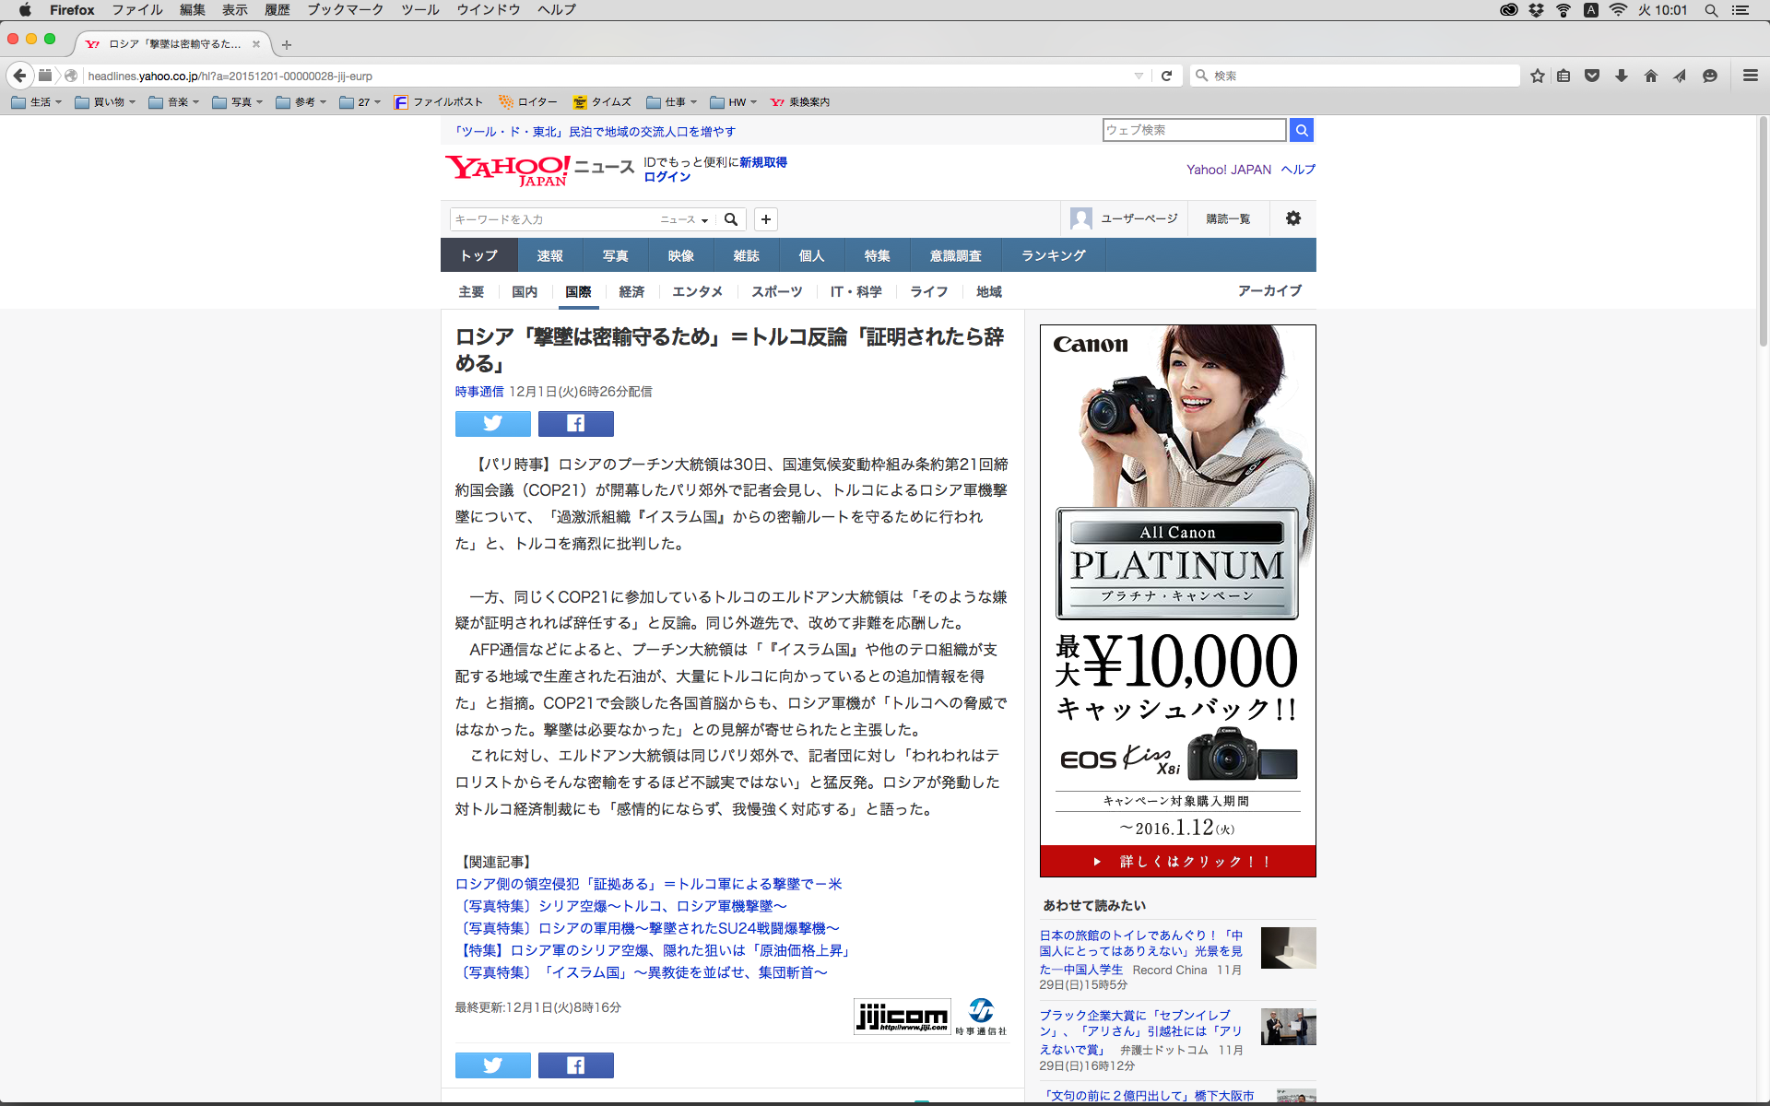The width and height of the screenshot is (1770, 1106).
Task: Select the 経済 category tab
Action: click(x=631, y=291)
